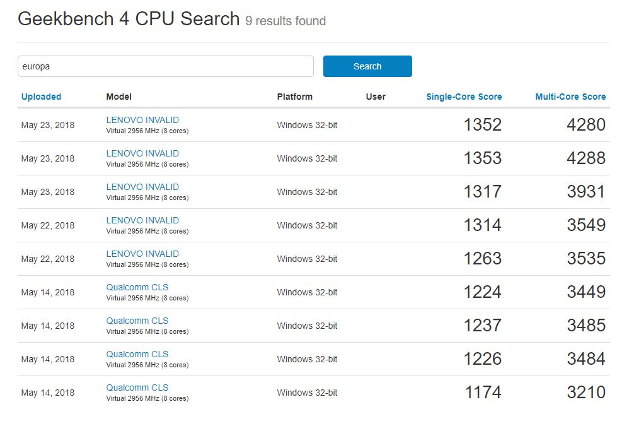Click the search field containing "europa"

click(165, 66)
